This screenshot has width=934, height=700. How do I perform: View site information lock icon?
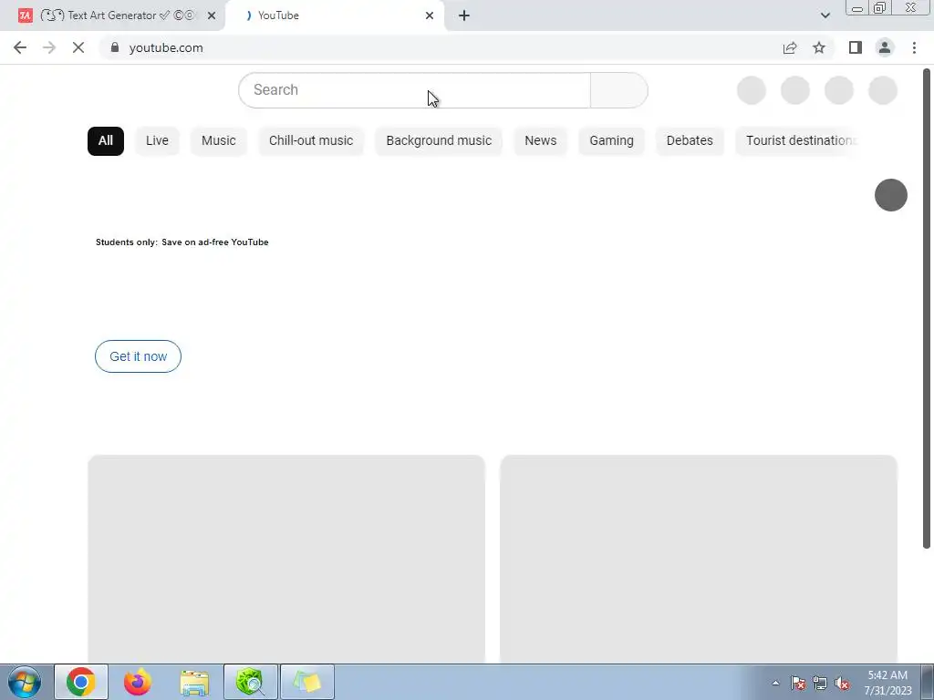point(115,47)
